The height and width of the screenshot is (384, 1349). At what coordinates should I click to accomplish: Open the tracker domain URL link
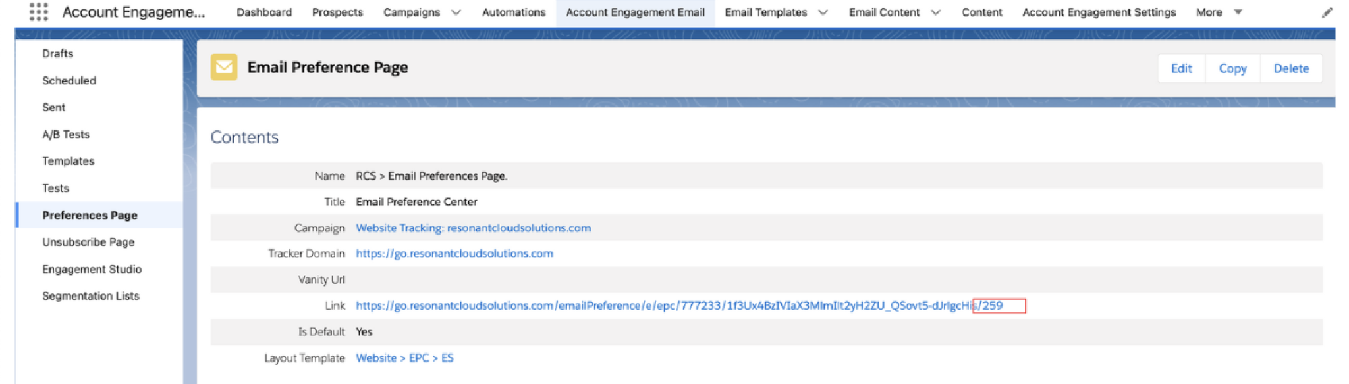point(454,254)
